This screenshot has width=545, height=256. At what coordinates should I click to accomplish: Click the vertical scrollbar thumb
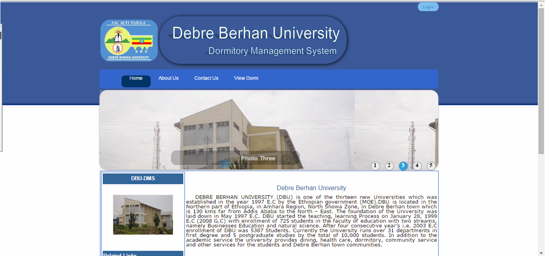[541, 81]
